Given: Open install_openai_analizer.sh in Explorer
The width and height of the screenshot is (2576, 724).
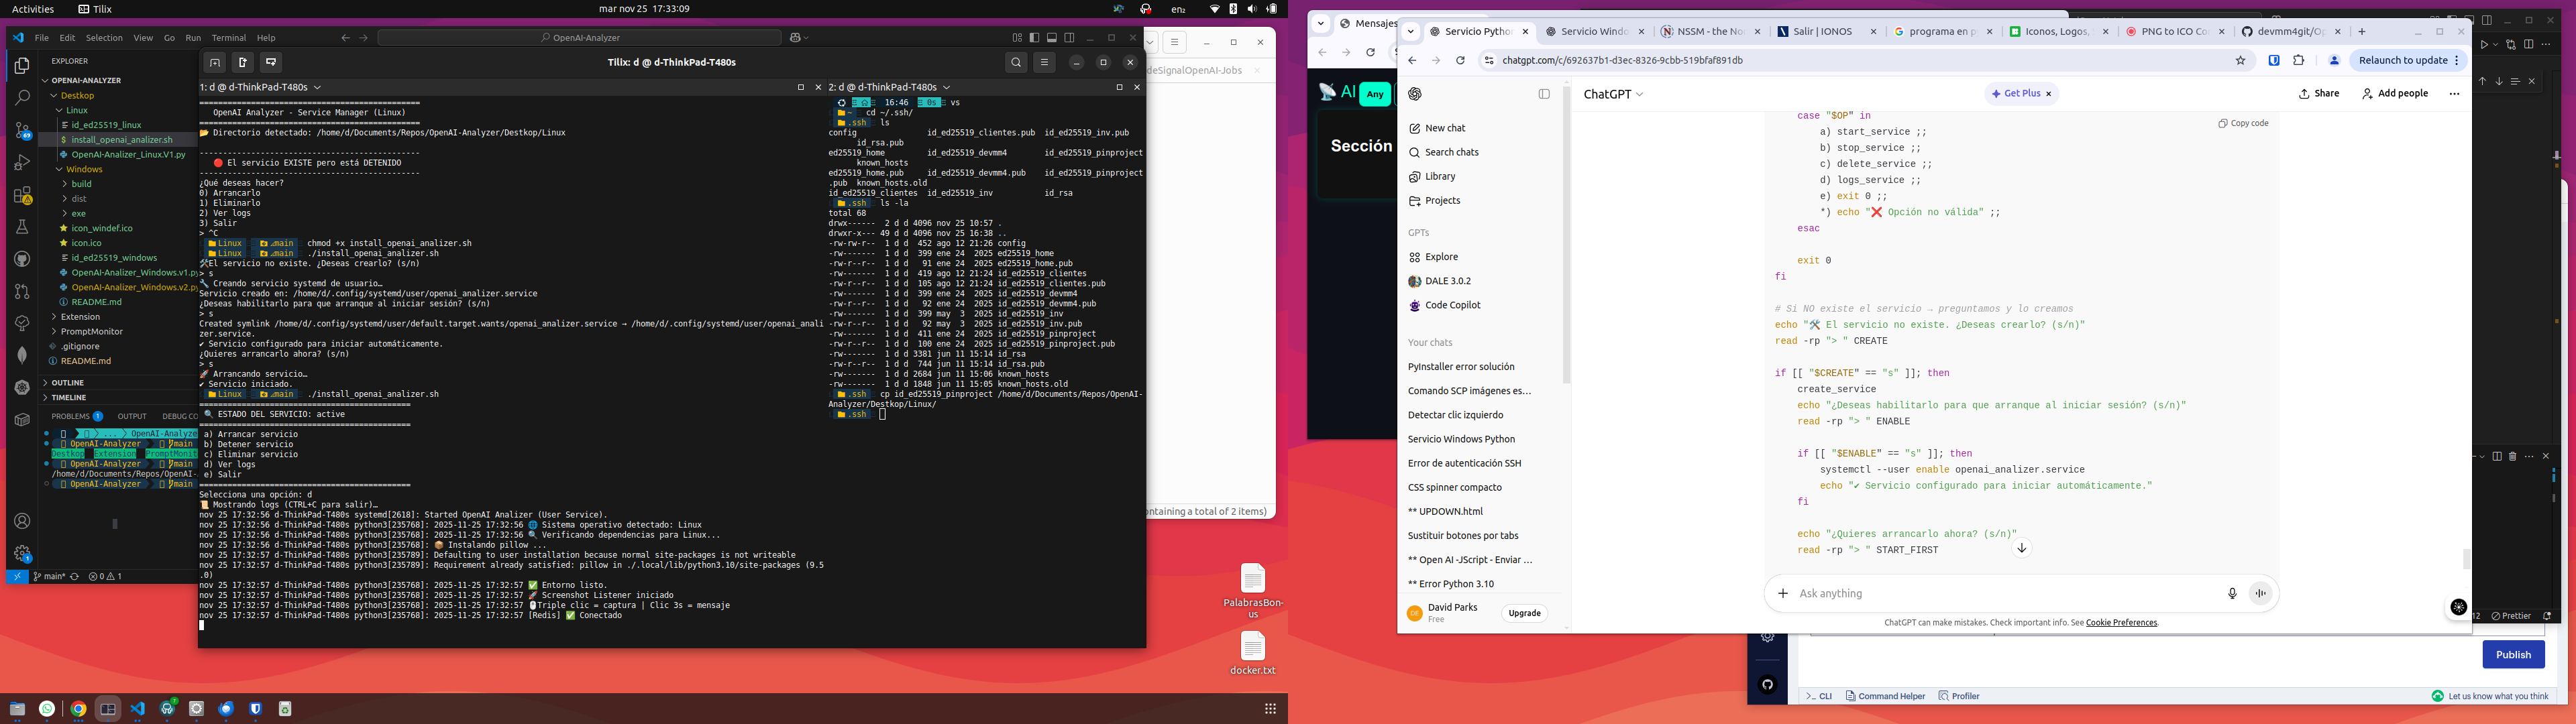Looking at the screenshot, I should (x=121, y=140).
